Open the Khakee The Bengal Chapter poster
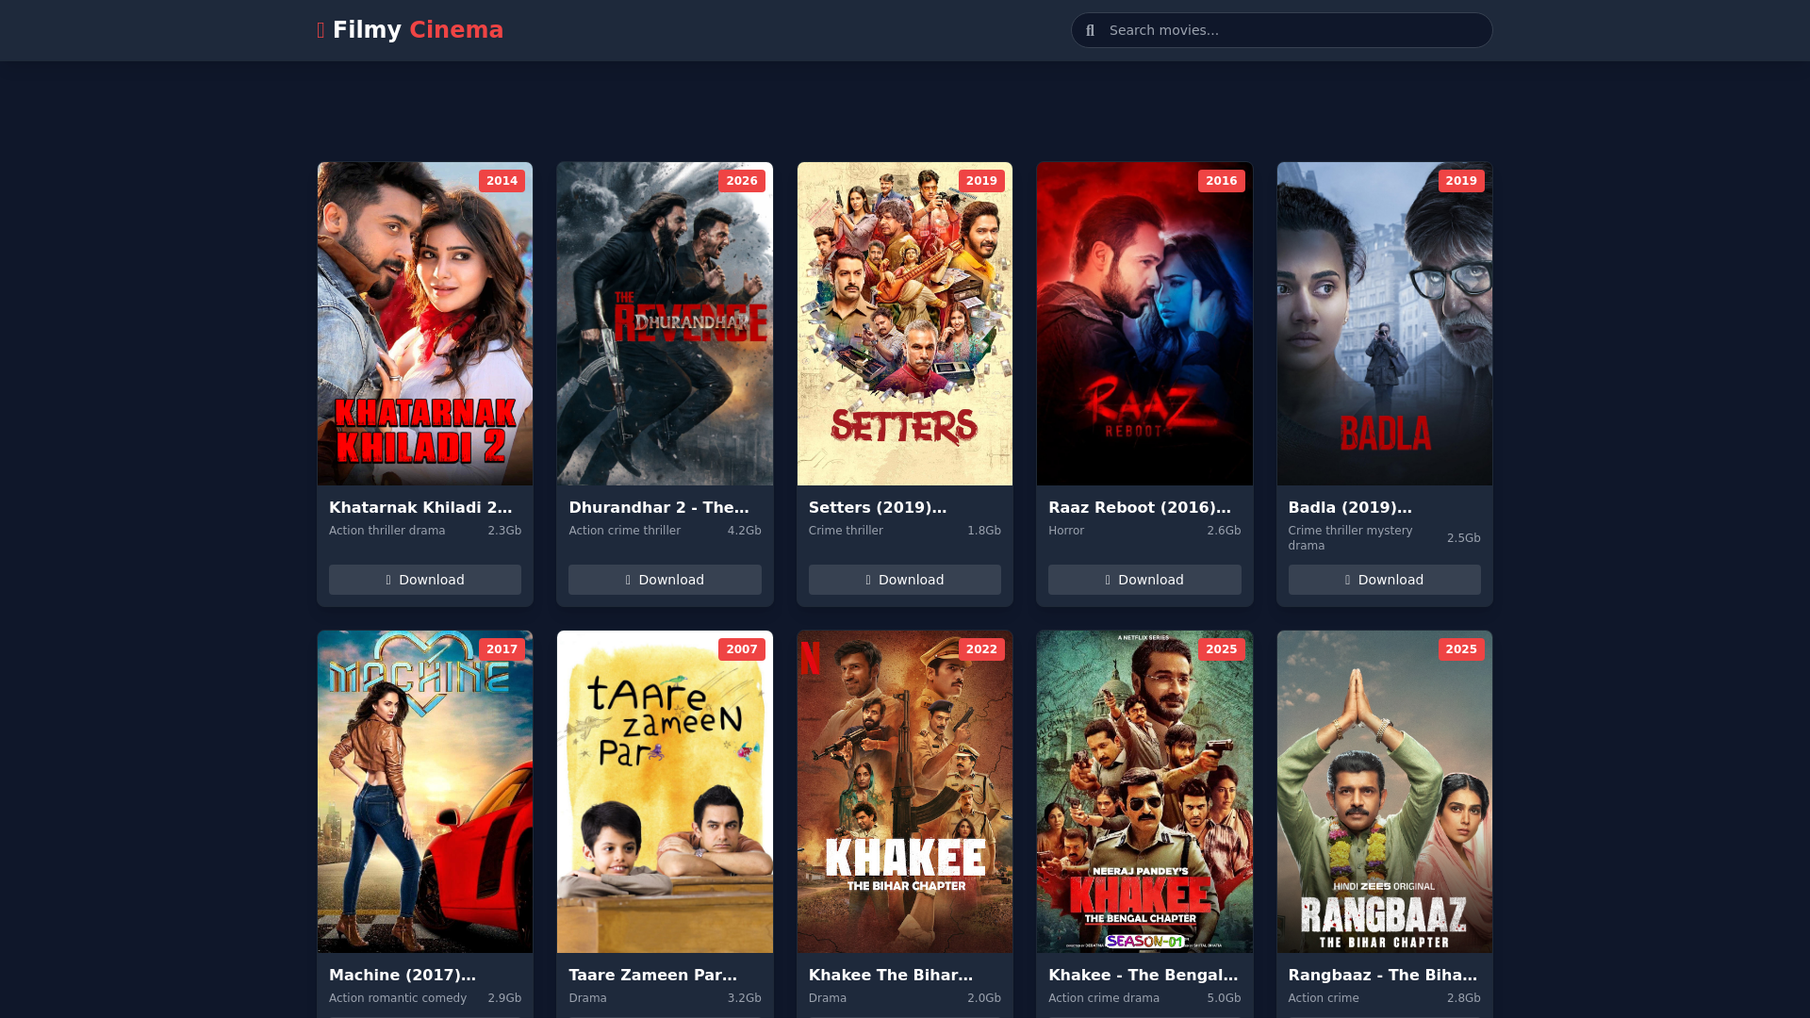 [1144, 792]
